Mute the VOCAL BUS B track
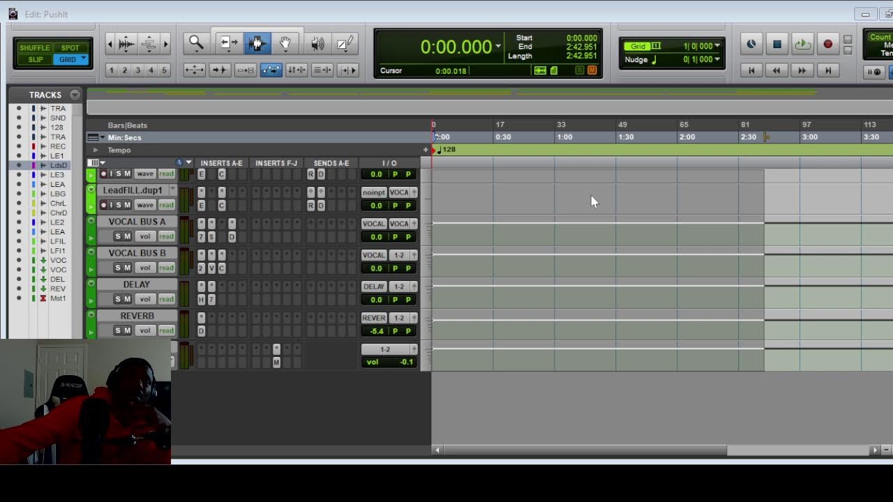This screenshot has height=502, width=893. tap(127, 268)
